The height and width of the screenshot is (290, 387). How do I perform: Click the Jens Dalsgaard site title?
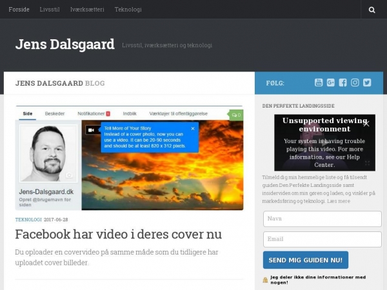pos(65,44)
